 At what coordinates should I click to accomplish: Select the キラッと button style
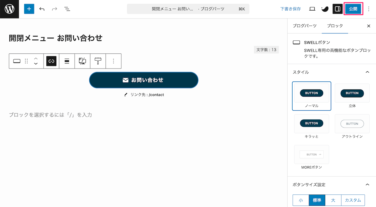pos(311,126)
